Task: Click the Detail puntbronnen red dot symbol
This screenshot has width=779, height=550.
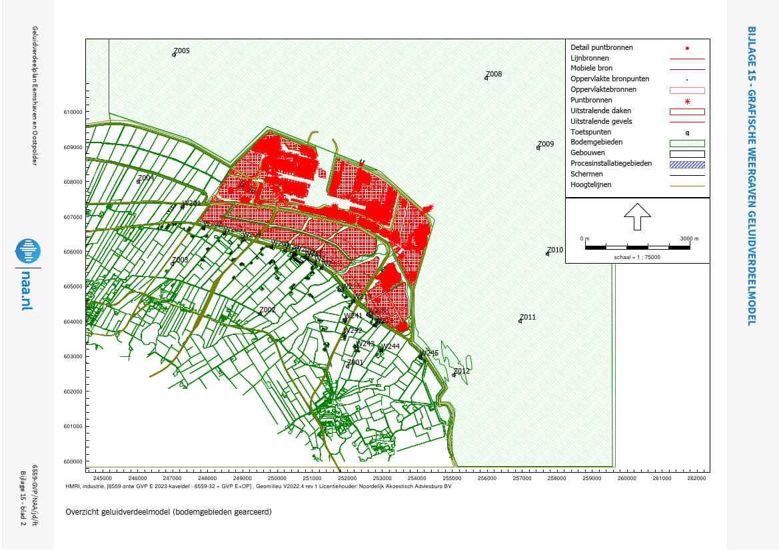Action: [686, 48]
